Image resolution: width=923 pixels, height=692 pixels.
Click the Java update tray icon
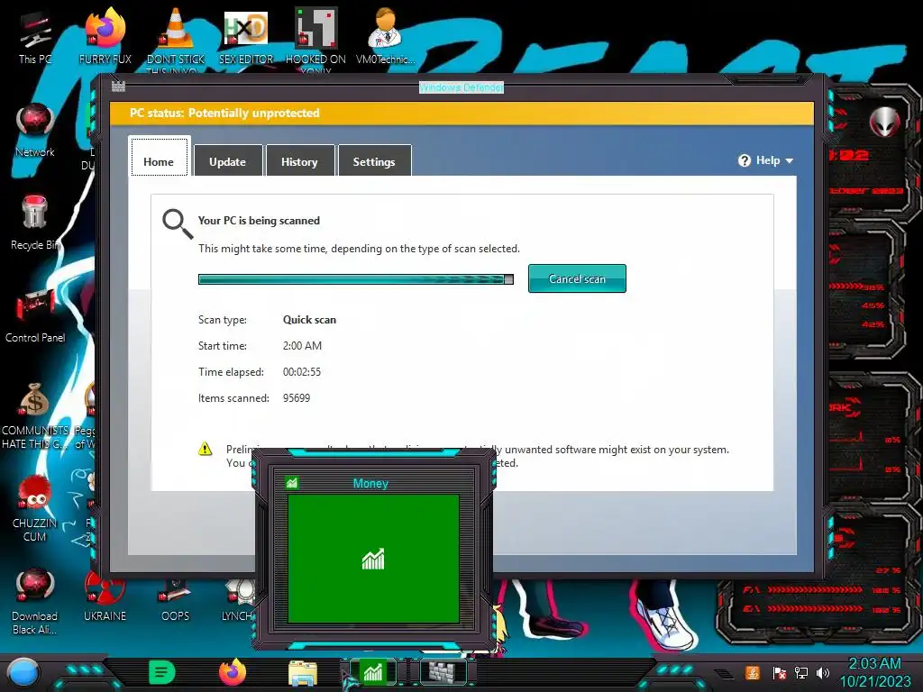click(x=753, y=672)
